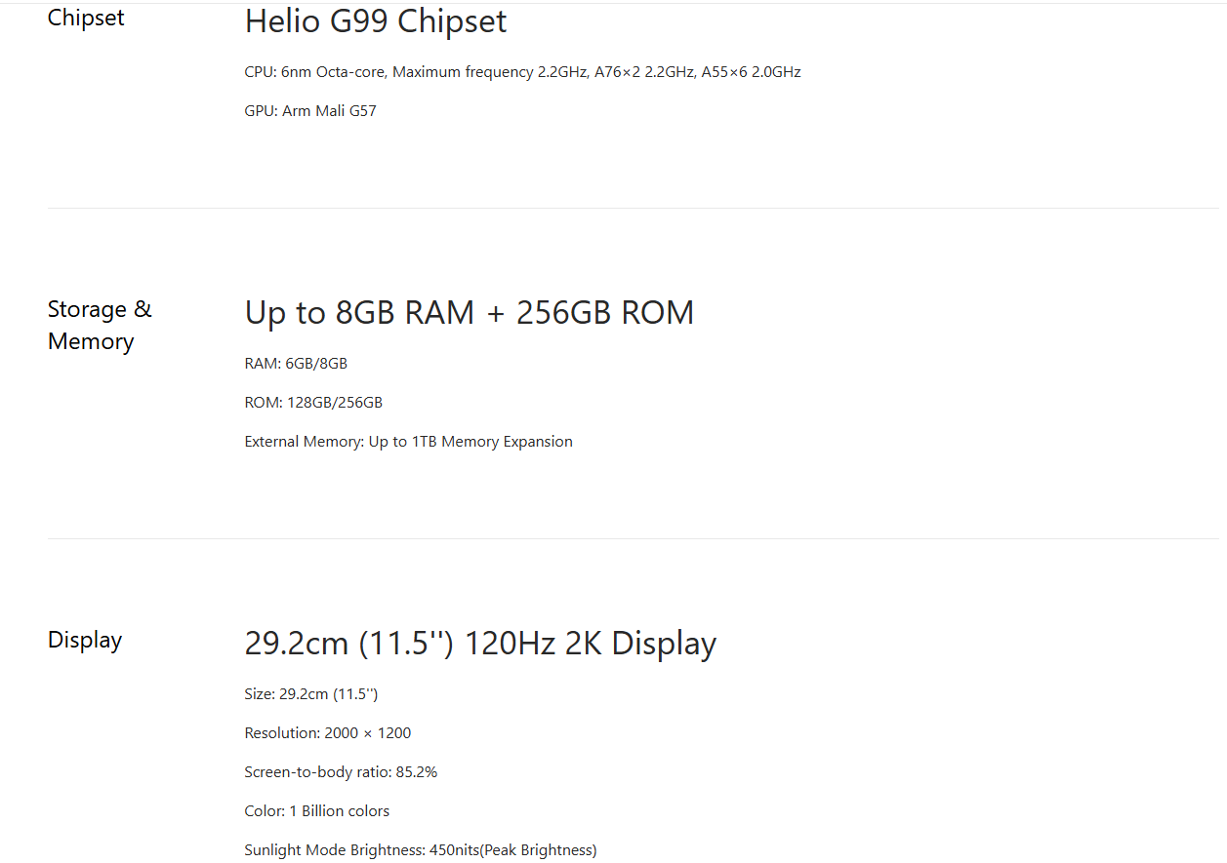The image size is (1227, 863).
Task: Select the ROM: 128GB/256GB line
Action: 313,403
